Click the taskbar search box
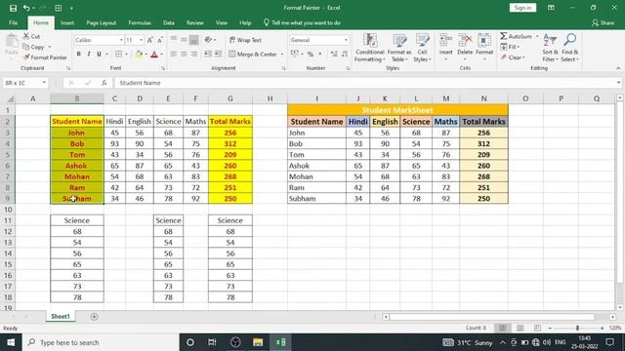 point(101,342)
